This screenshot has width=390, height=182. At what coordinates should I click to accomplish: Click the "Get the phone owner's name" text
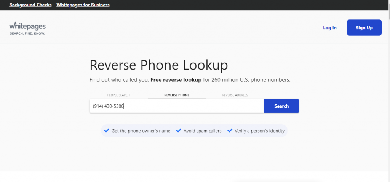(141, 131)
